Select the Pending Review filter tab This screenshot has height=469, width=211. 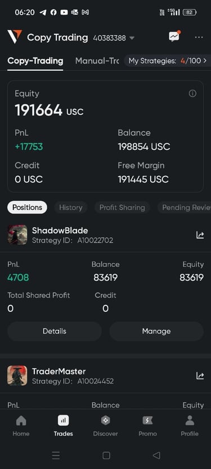tap(184, 208)
